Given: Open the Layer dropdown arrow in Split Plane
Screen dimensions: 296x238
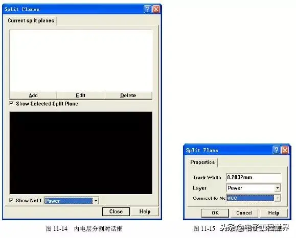Looking at the screenshot, I should point(278,188).
